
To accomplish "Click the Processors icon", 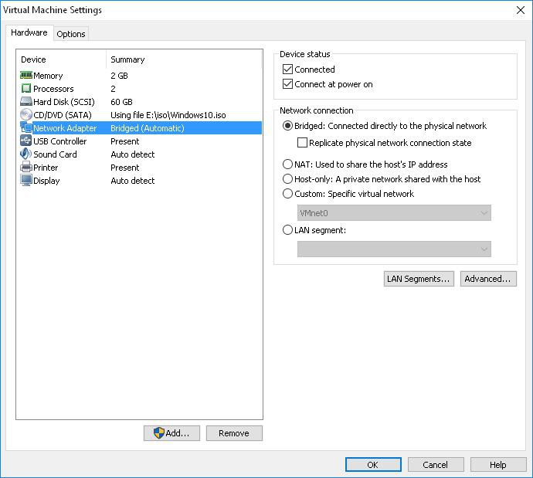I will pos(26,88).
